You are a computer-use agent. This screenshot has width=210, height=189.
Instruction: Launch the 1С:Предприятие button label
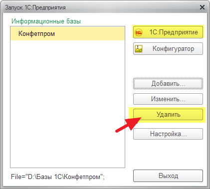(174, 32)
